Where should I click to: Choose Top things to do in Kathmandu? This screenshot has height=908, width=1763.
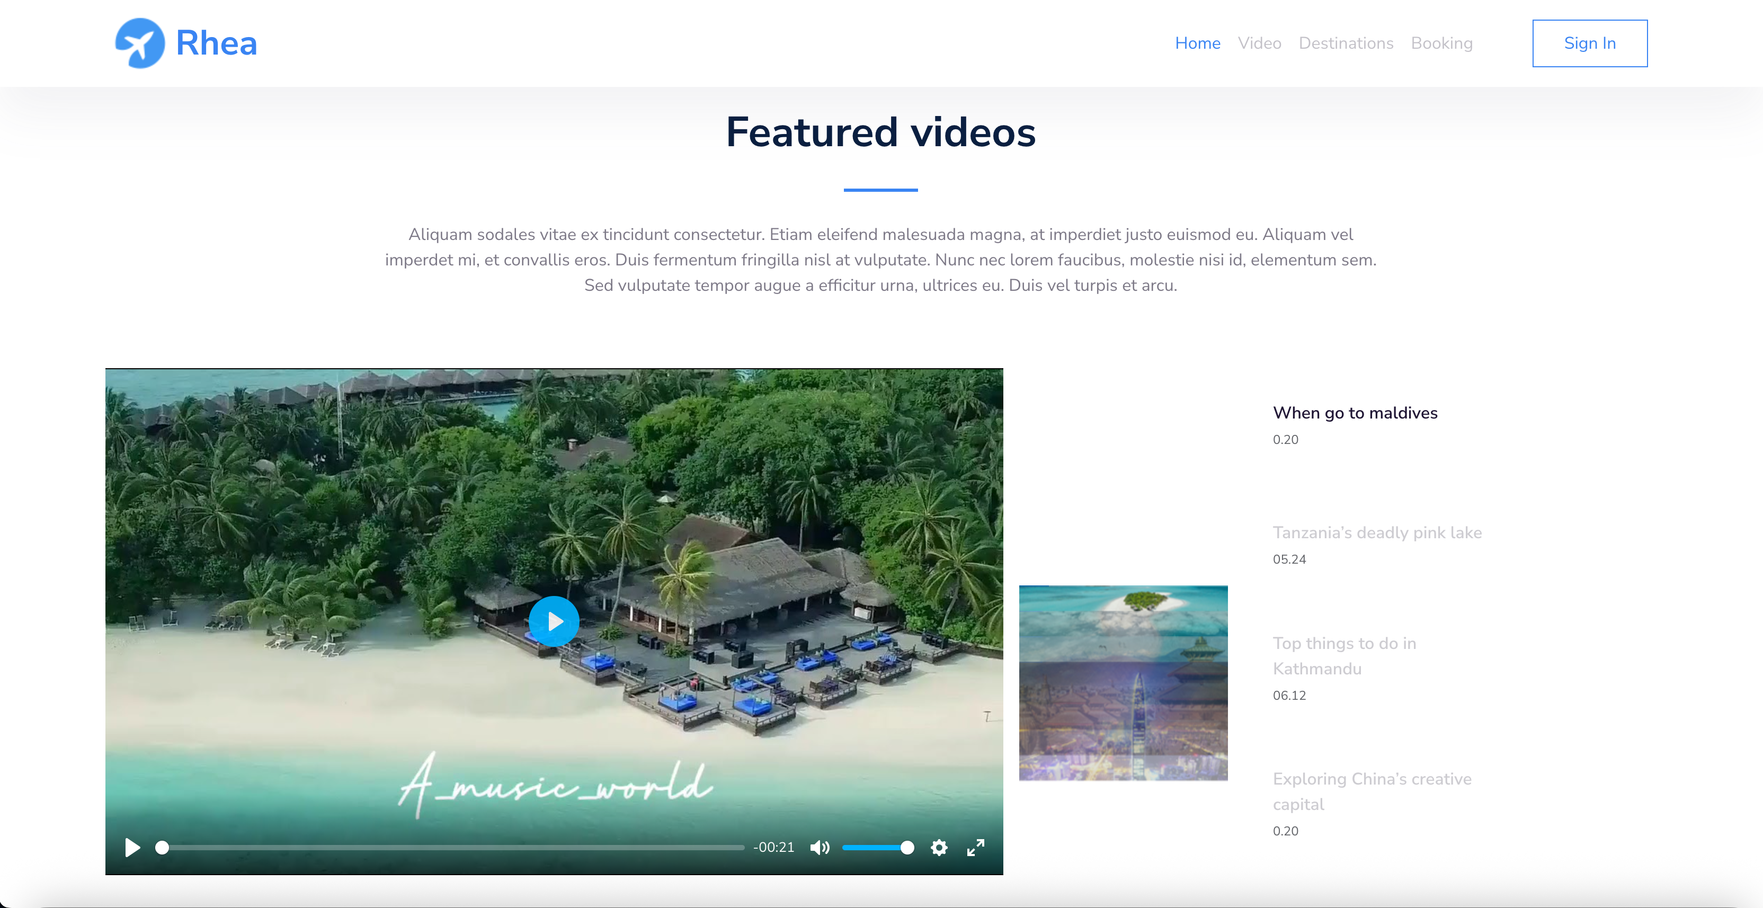[1343, 655]
